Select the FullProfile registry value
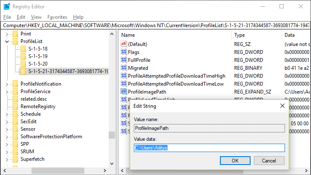 139,60
